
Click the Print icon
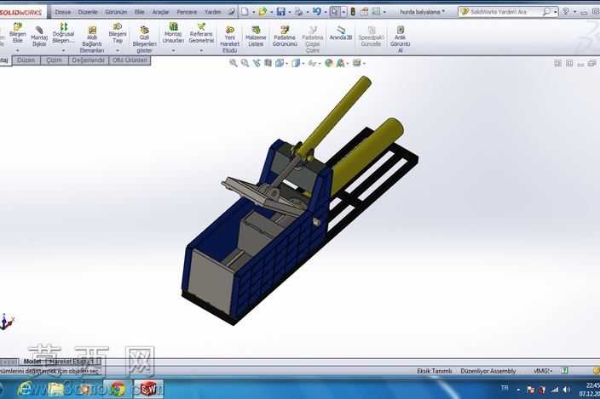tap(298, 12)
